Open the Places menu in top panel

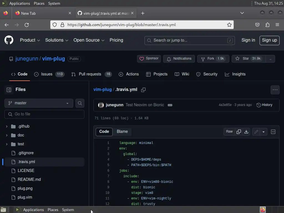pos(39,3)
